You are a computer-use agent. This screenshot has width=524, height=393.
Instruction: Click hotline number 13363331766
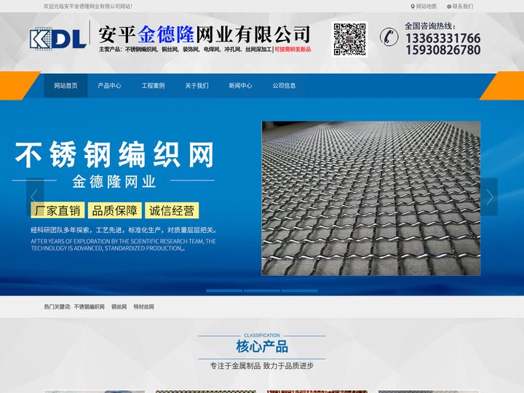point(443,38)
